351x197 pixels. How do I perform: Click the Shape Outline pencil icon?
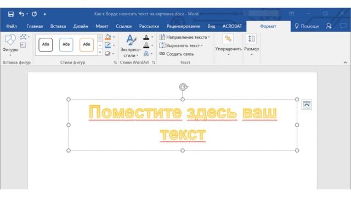point(108,45)
